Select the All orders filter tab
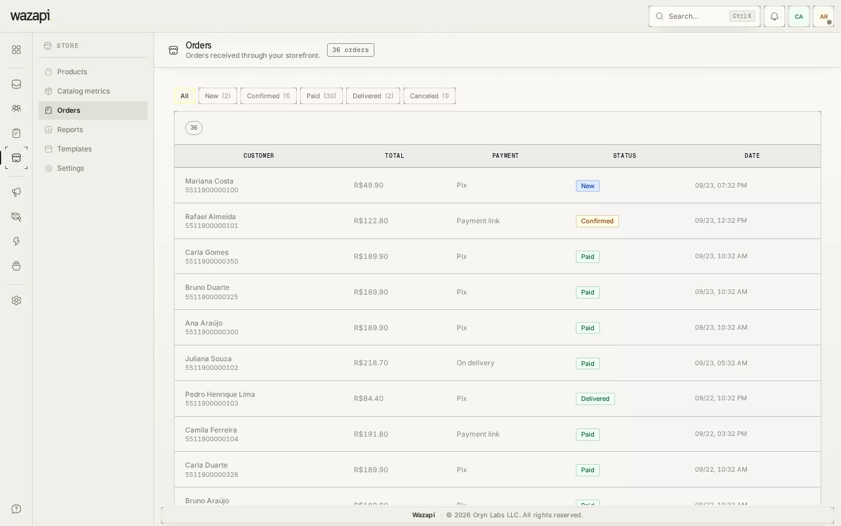 [185, 96]
